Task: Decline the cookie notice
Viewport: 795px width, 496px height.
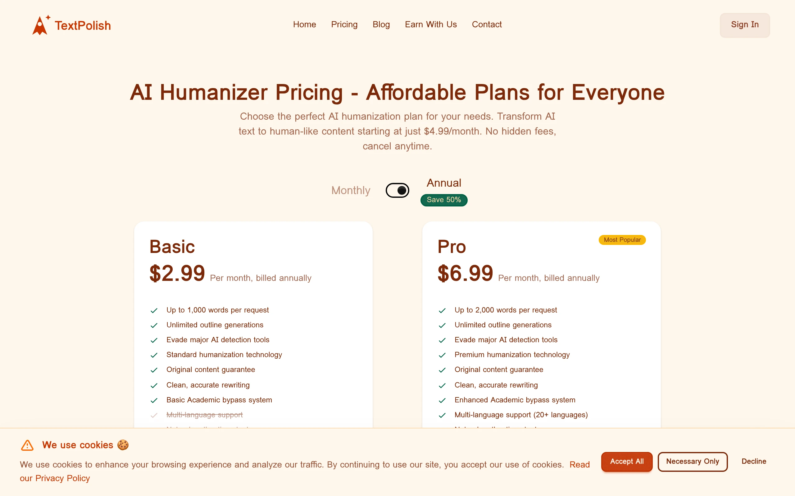Action: 754,461
